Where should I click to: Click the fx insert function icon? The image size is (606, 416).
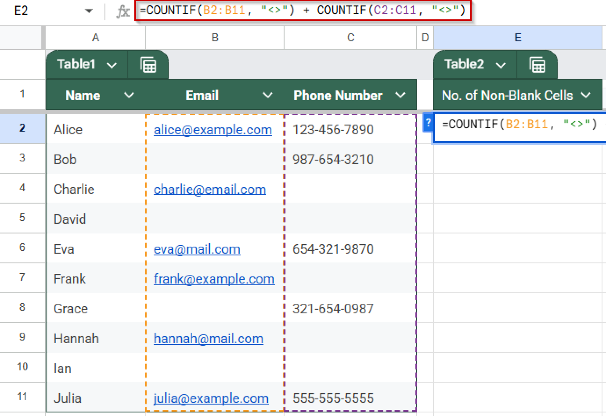click(123, 11)
